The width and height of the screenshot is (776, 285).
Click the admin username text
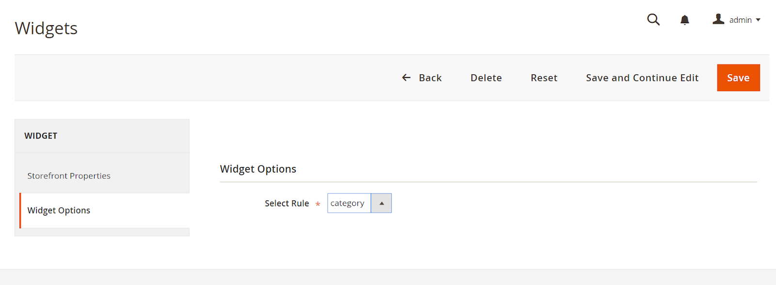click(740, 20)
